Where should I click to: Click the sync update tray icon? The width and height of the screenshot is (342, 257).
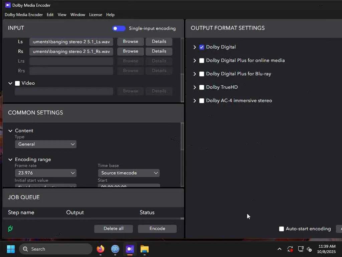(290, 249)
